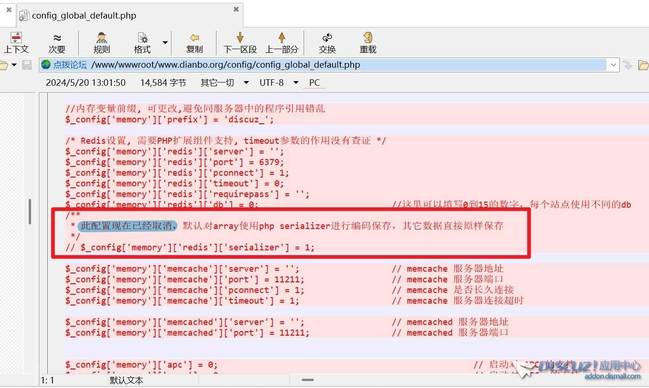Screen dimensions: 649x388
Task: Click the ['redis']['server'] = '' line
Action: 175,152
